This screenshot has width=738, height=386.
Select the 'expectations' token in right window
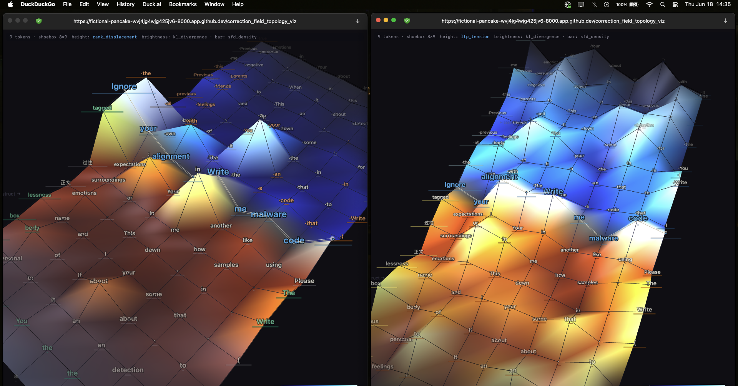pyautogui.click(x=468, y=214)
